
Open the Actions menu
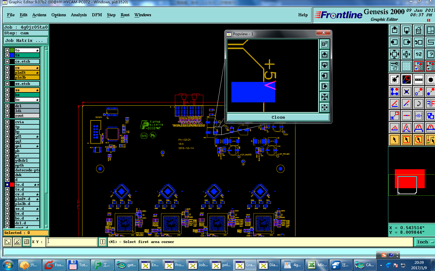pos(39,15)
